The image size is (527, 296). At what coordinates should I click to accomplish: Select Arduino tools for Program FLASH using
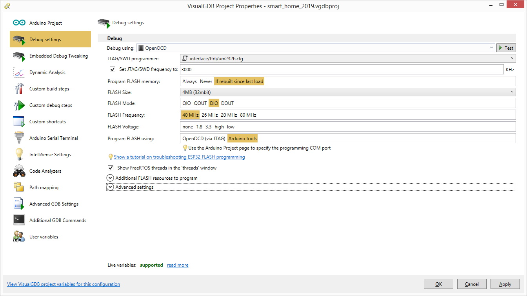click(x=242, y=139)
